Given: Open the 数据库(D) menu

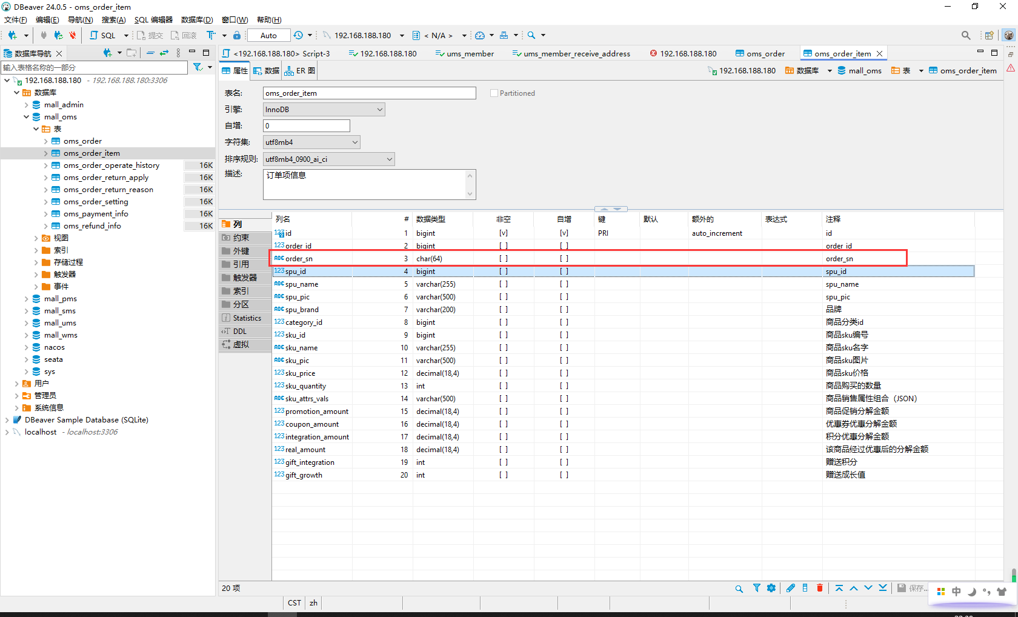Looking at the screenshot, I should 197,20.
